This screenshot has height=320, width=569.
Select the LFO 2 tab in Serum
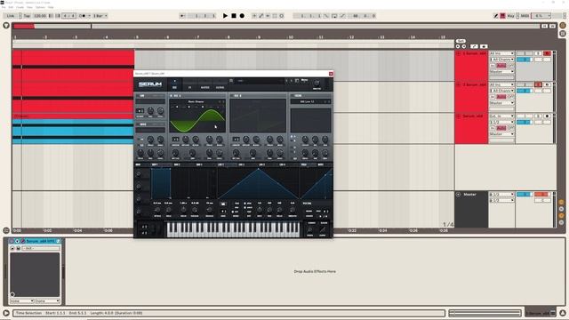[241, 164]
